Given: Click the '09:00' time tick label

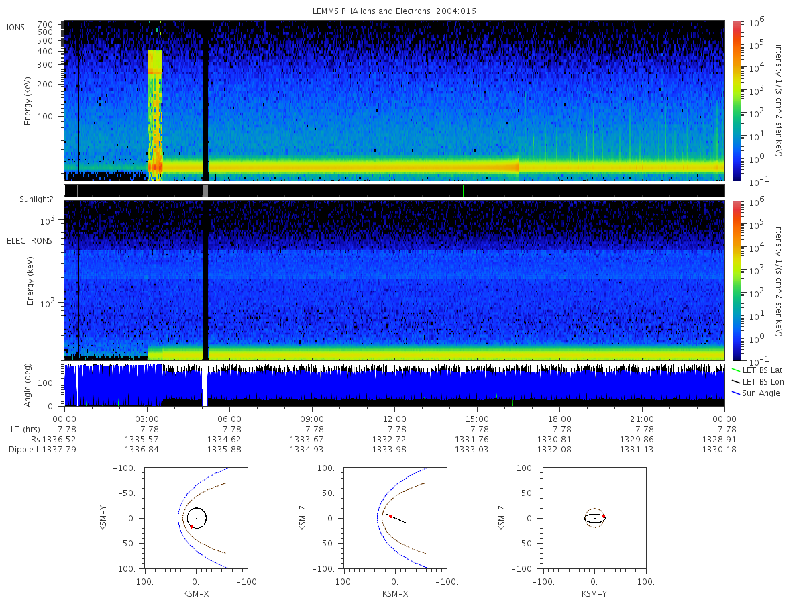Looking at the screenshot, I should click(312, 418).
